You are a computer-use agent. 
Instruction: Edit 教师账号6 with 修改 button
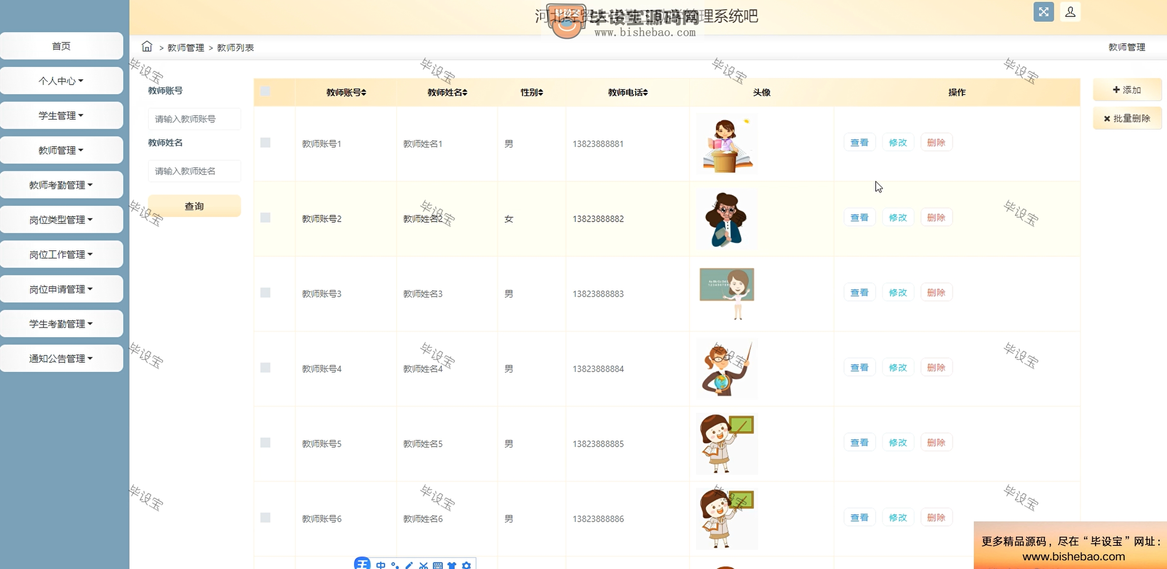(x=898, y=517)
